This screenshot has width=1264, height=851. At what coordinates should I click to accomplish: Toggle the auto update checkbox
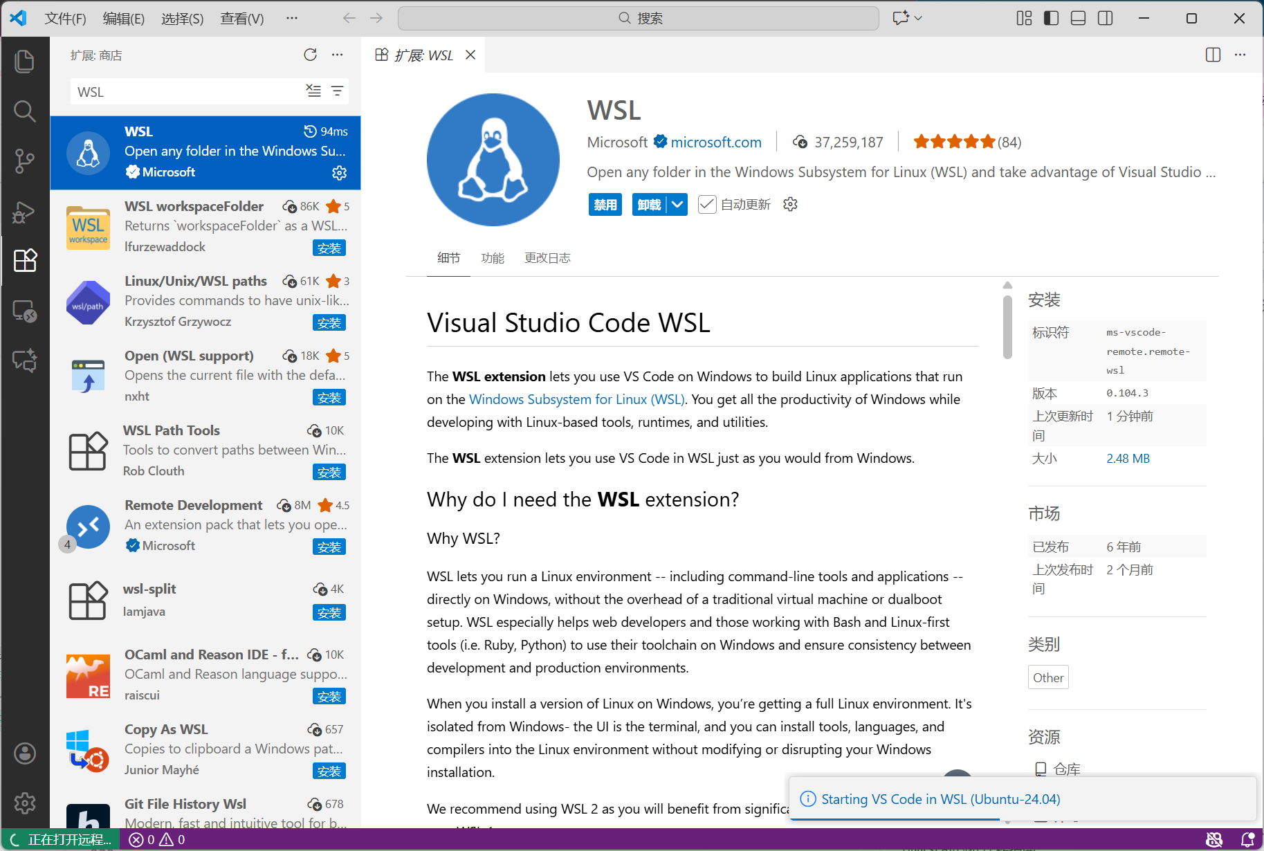tap(706, 204)
